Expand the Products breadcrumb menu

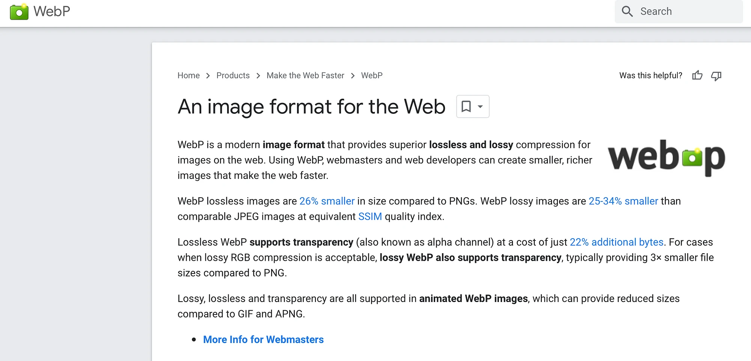tap(233, 76)
